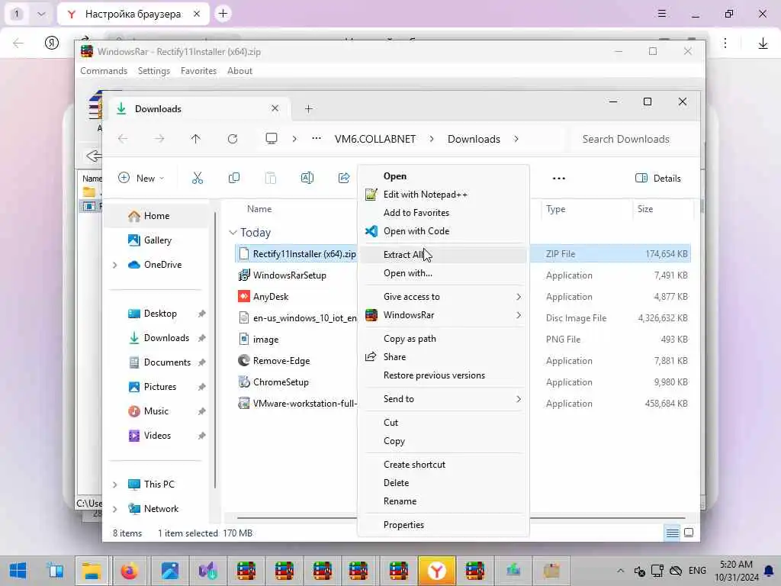Viewport: 781px width, 586px height.
Task: Click the Cut scissors icon in Explorer toolbar
Action: pyautogui.click(x=198, y=178)
